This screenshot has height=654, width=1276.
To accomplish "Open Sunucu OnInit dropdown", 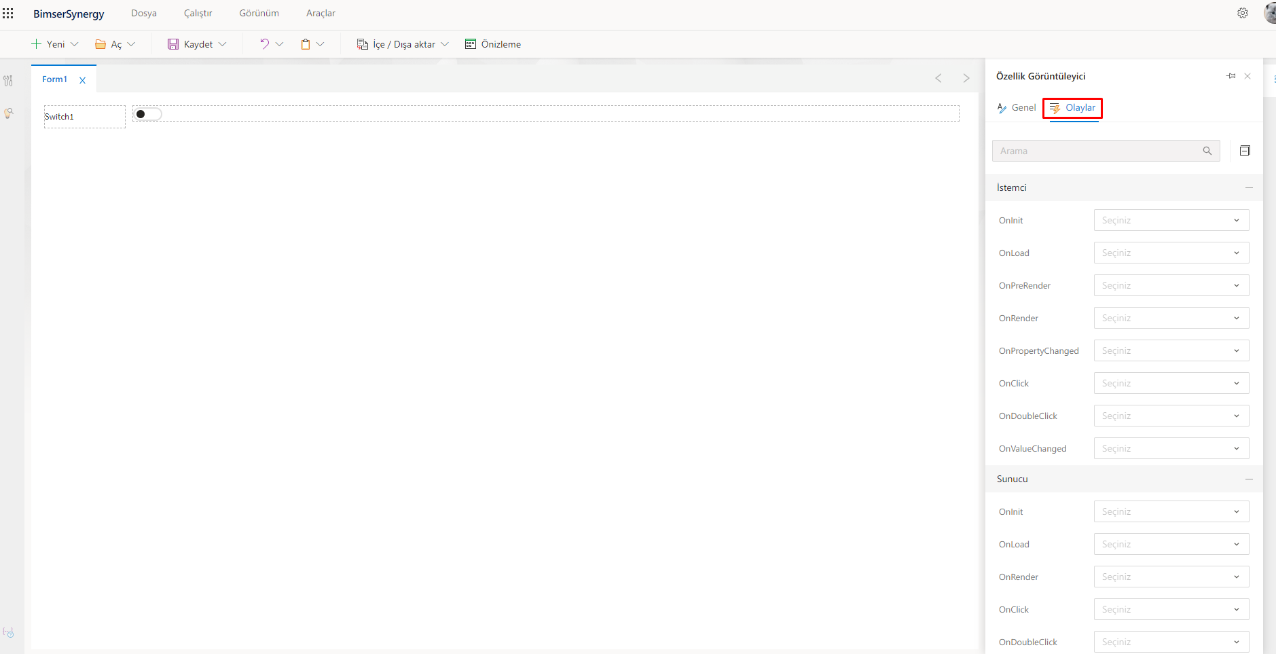I will tap(1171, 511).
